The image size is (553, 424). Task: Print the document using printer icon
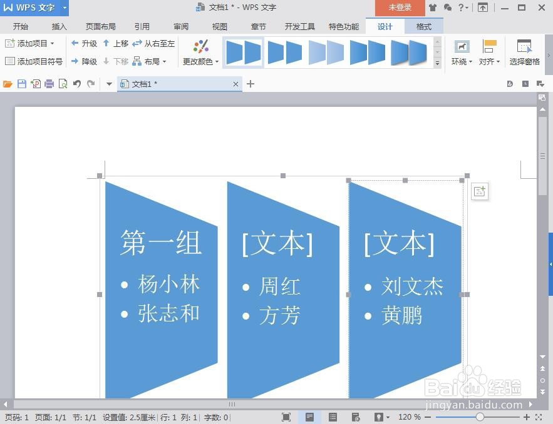[49, 84]
